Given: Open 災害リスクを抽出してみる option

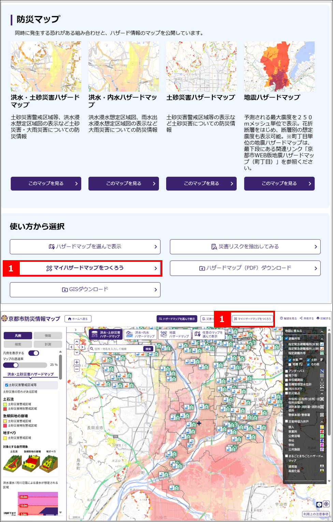Looking at the screenshot, I should tap(245, 246).
